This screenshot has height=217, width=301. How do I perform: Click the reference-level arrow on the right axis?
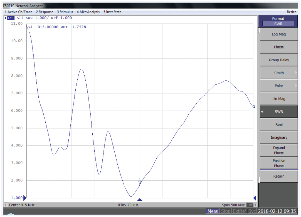coord(254,198)
